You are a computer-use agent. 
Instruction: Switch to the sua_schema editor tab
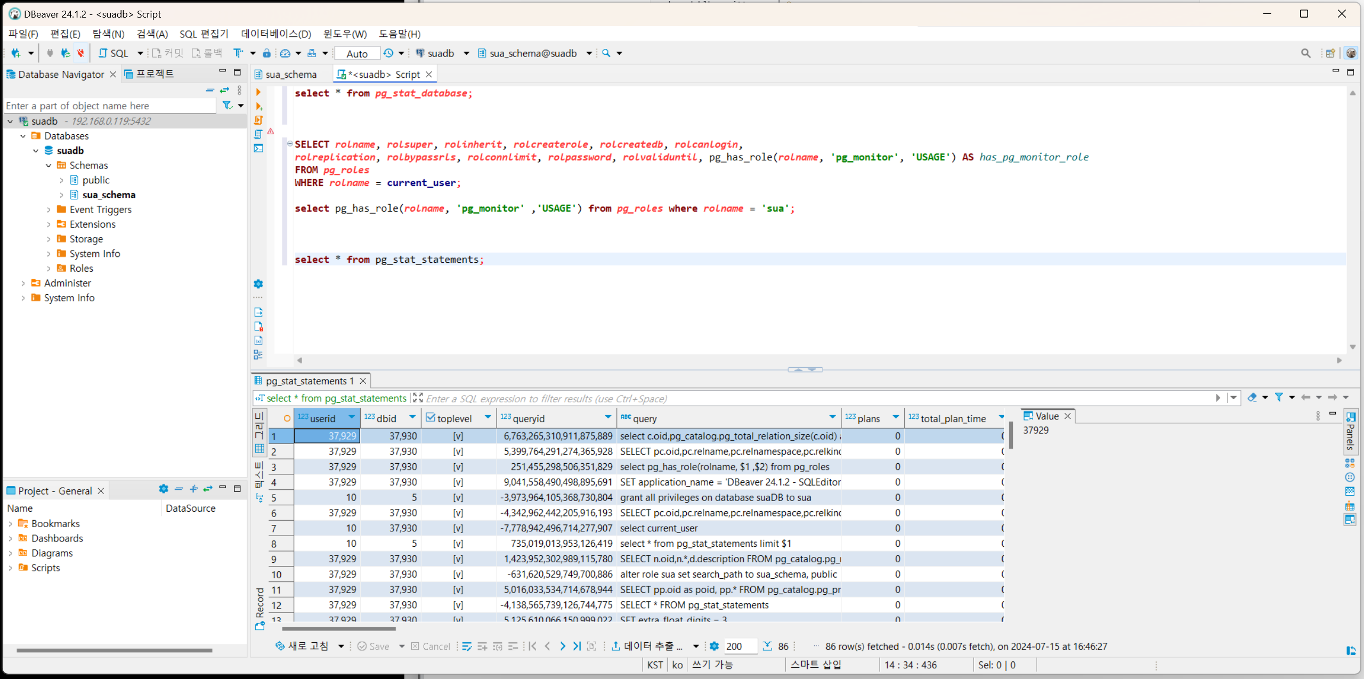(x=290, y=75)
